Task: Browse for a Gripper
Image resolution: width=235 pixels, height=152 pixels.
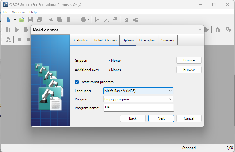Action: point(189,60)
